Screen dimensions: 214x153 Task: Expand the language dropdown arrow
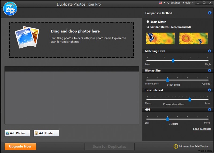[164, 2]
